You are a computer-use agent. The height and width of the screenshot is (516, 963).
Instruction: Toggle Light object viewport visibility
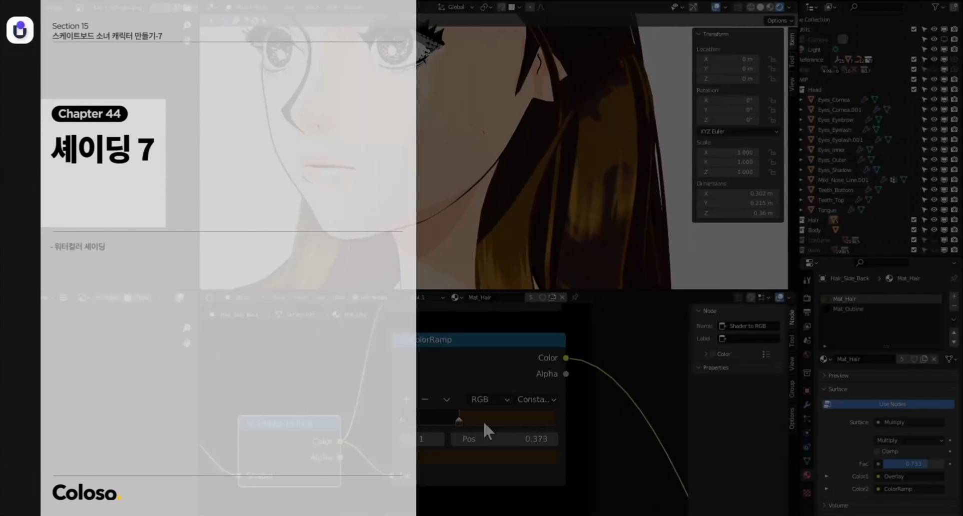934,49
